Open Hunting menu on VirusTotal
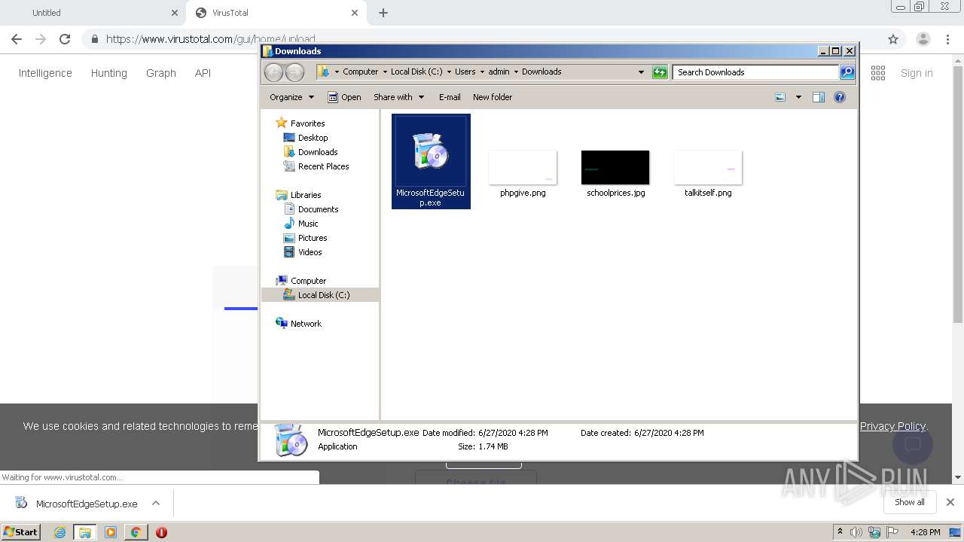Image resolution: width=964 pixels, height=542 pixels. click(x=108, y=73)
